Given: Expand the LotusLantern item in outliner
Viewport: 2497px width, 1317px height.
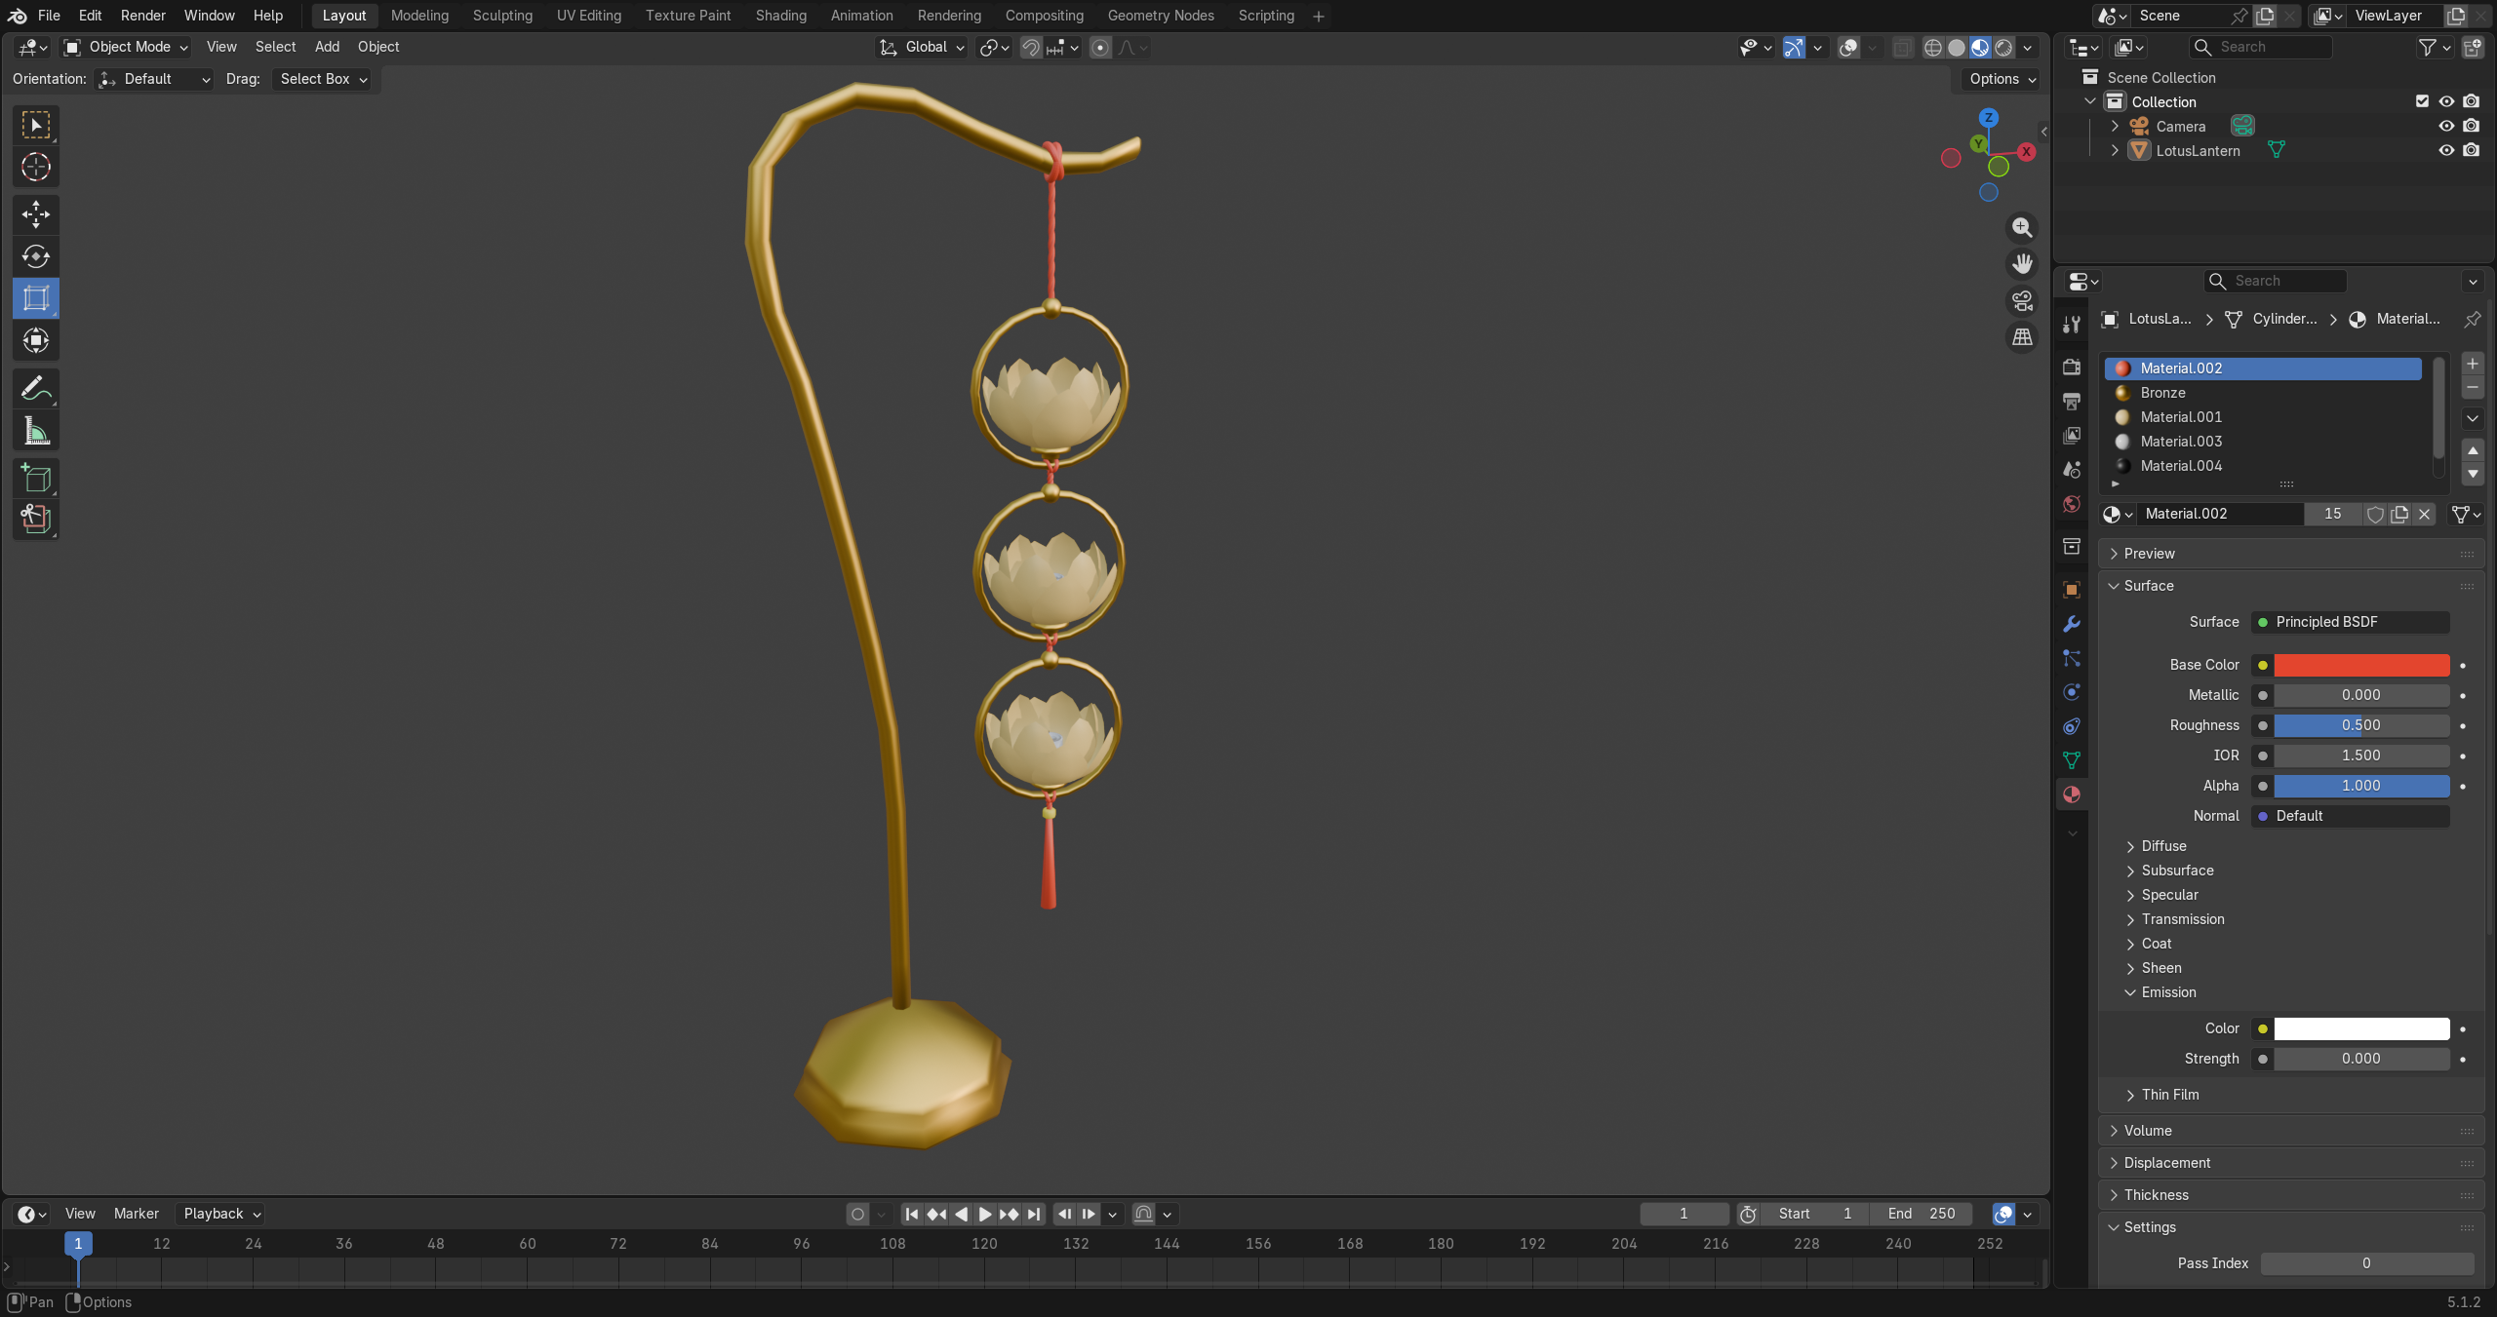Looking at the screenshot, I should [2115, 150].
